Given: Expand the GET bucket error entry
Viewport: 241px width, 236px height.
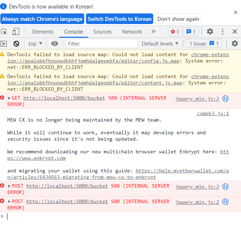Looking at the screenshot, I should point(9,98).
